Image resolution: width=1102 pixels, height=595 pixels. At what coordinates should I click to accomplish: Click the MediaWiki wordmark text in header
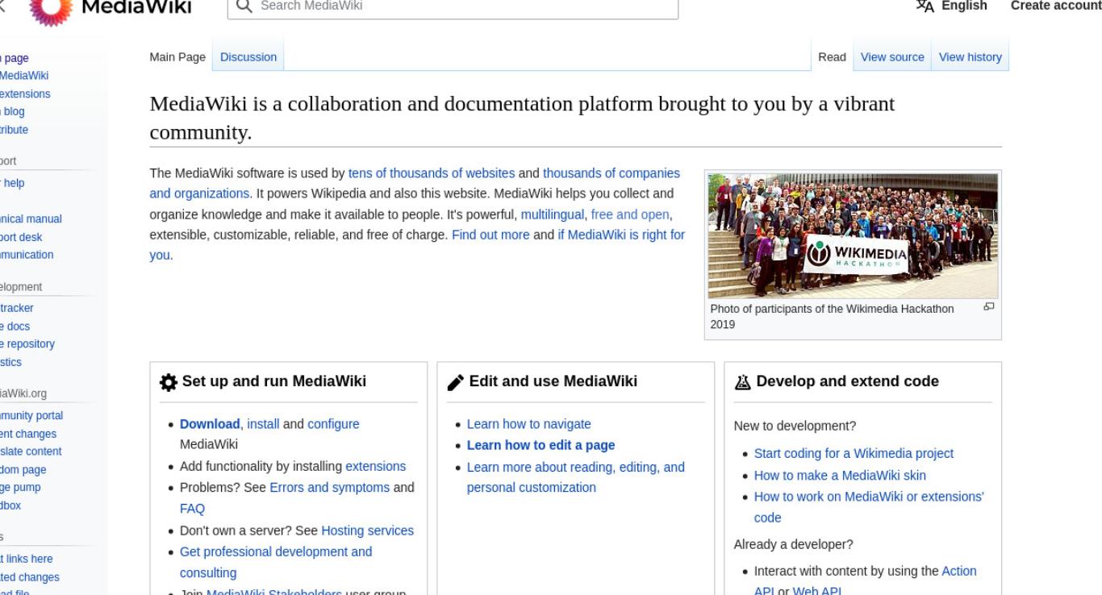(x=138, y=7)
